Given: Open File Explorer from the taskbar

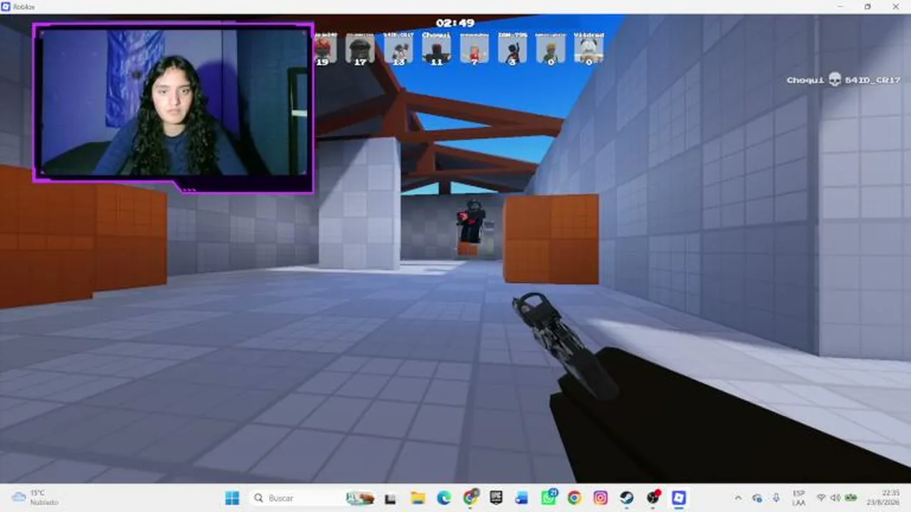Looking at the screenshot, I should 418,498.
